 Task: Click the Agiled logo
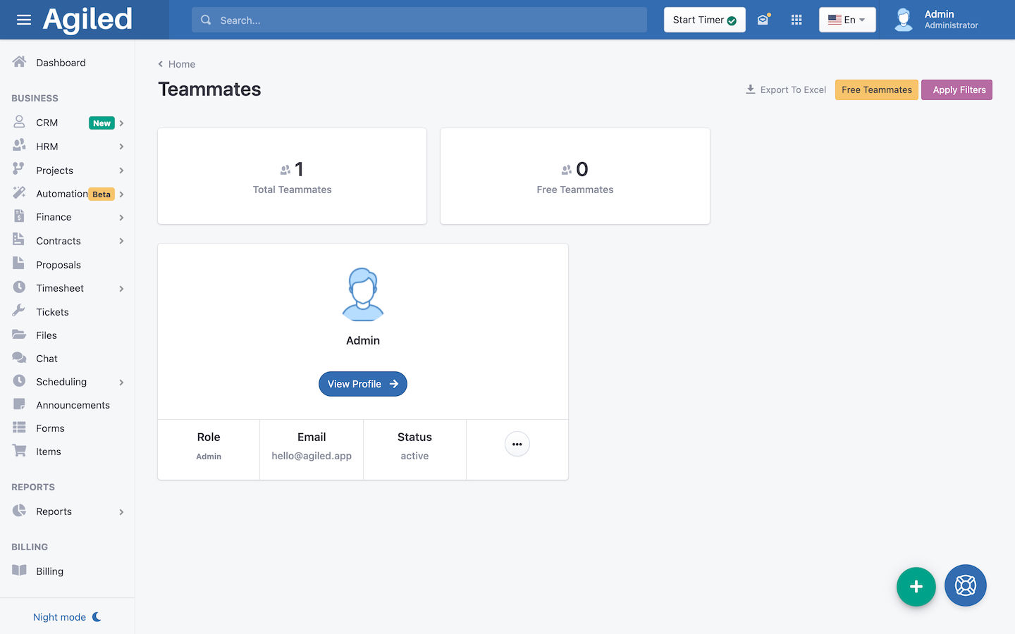point(87,20)
